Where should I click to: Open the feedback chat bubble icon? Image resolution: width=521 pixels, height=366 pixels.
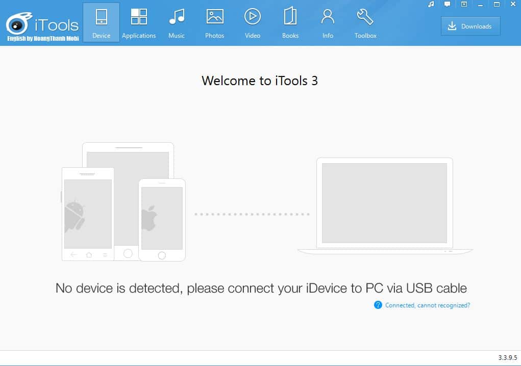pyautogui.click(x=447, y=4)
